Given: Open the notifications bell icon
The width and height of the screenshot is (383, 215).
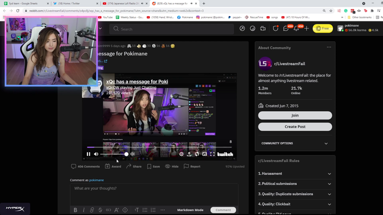Looking at the screenshot, I should 296,29.
